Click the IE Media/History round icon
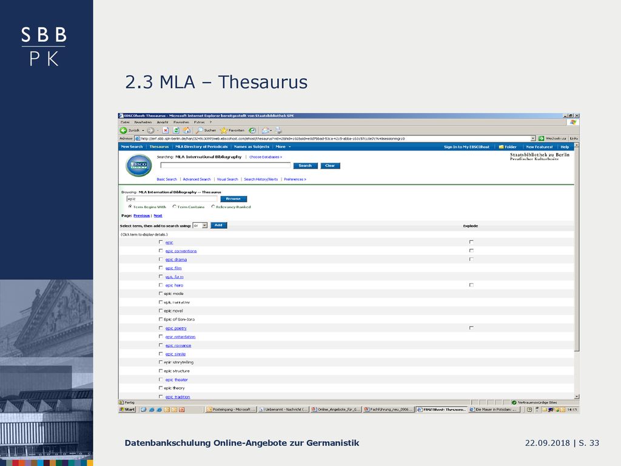621x466 pixels. [252, 130]
